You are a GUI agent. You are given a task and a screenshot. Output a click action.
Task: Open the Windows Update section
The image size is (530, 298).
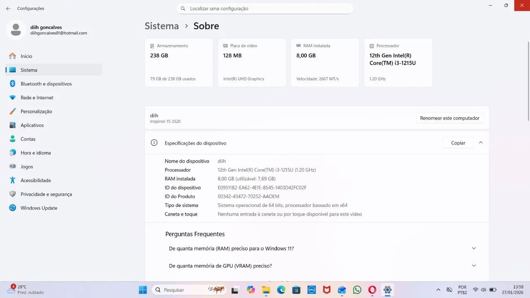39,208
